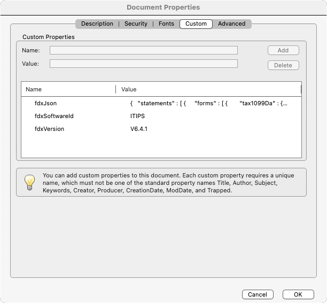Confirm the properties with OK
Image resolution: width=327 pixels, height=303 pixels.
click(298, 294)
